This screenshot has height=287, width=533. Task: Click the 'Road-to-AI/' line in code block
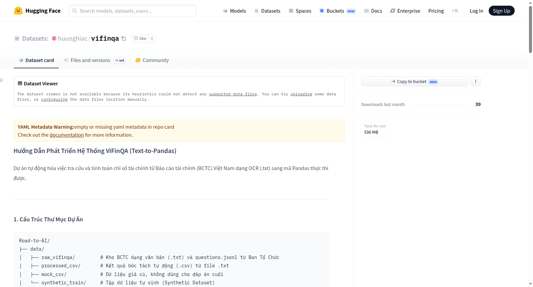(x=34, y=241)
